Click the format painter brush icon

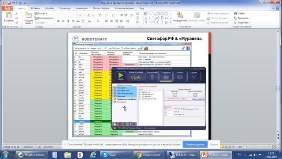(x=17, y=23)
